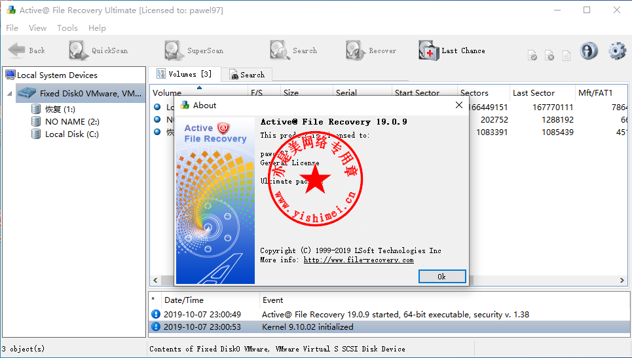Open the Help menu
This screenshot has height=358, width=632.
[97, 28]
